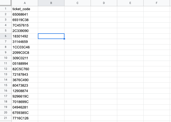Select the column D header

(104, 3)
